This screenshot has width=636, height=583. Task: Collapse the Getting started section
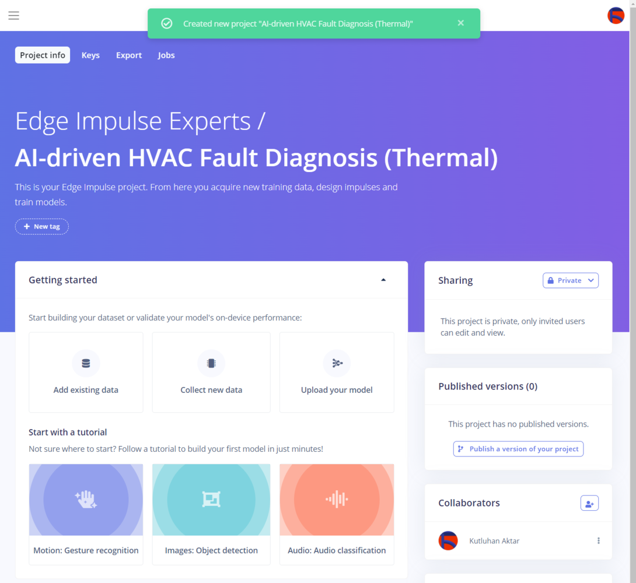(383, 280)
